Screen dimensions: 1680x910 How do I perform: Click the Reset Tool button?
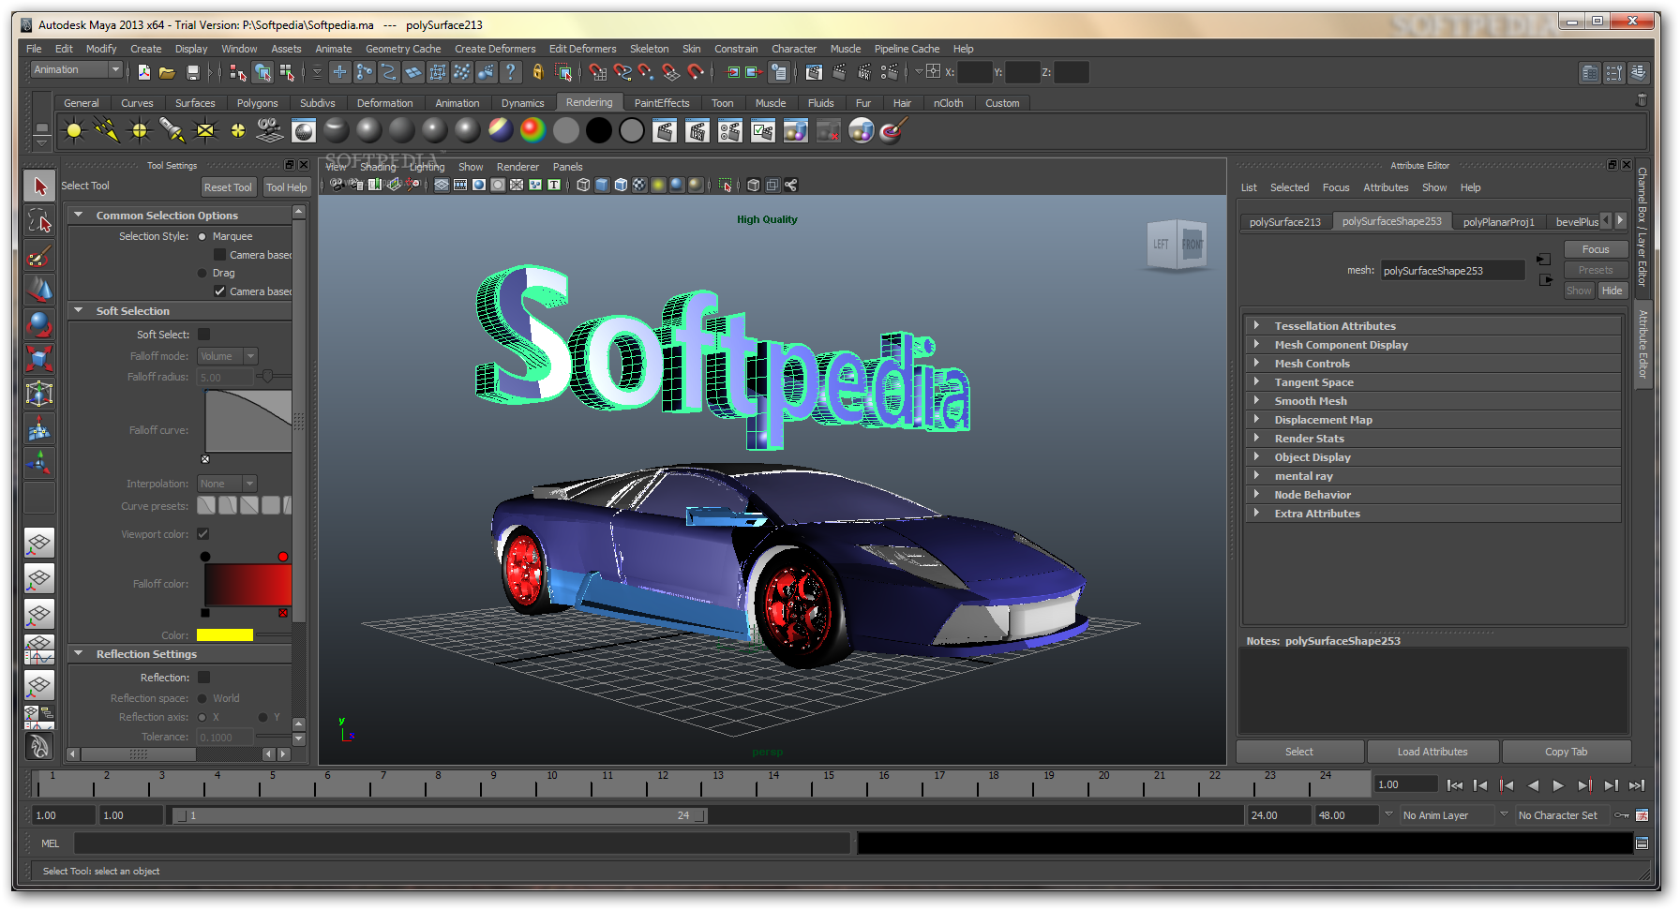click(x=228, y=187)
